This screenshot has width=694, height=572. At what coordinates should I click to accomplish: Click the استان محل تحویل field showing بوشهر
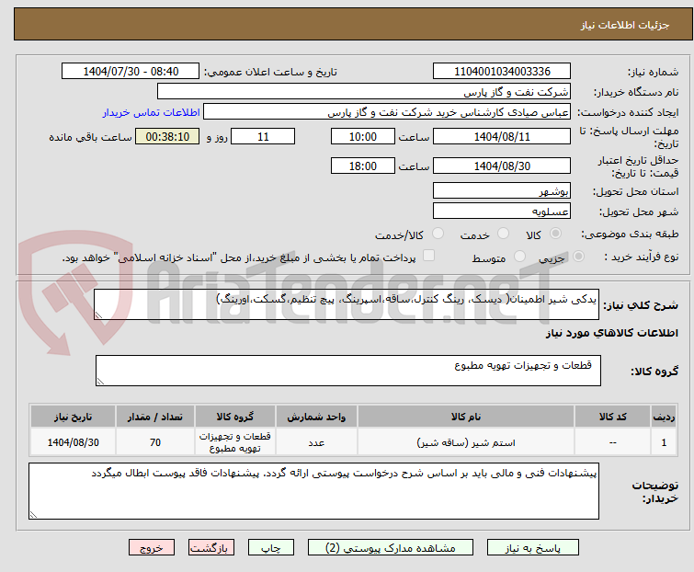pos(502,190)
